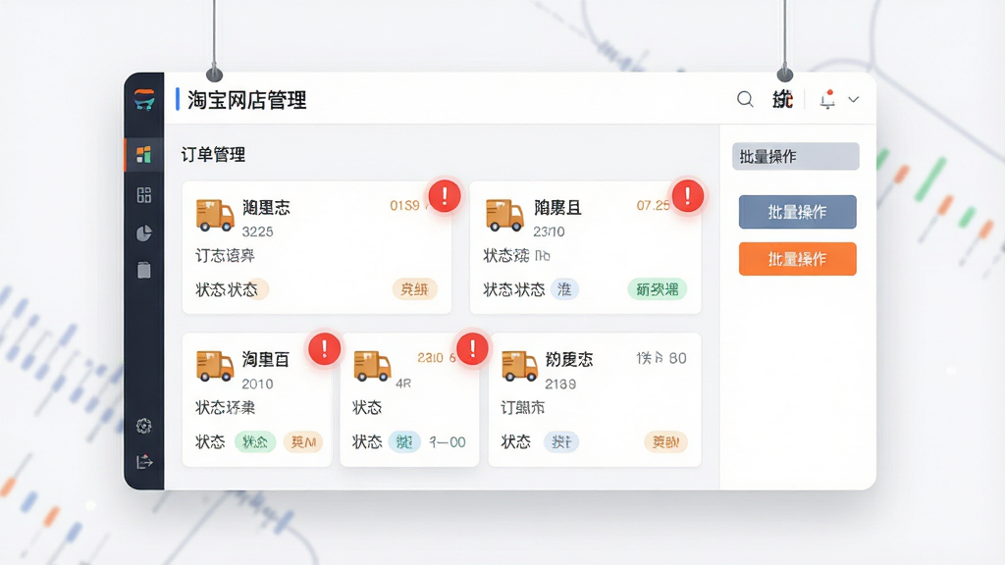Click the 淘宝网店管理 page title
The height and width of the screenshot is (565, 1005).
(x=246, y=100)
